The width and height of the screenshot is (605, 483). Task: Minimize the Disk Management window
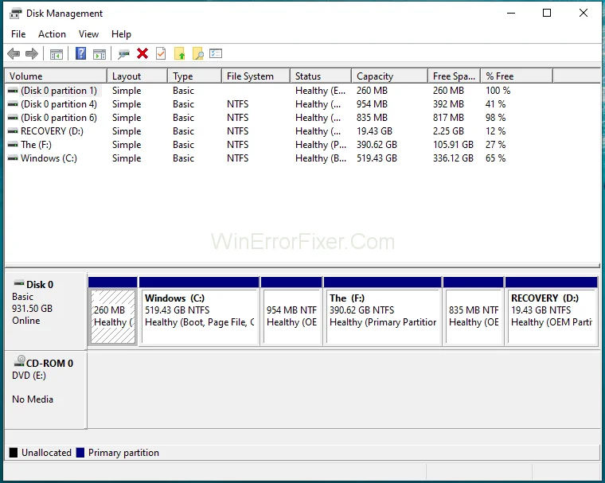coord(511,13)
